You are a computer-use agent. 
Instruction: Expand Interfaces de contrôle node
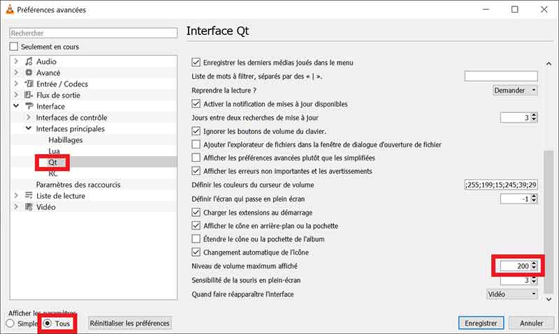pyautogui.click(x=29, y=117)
